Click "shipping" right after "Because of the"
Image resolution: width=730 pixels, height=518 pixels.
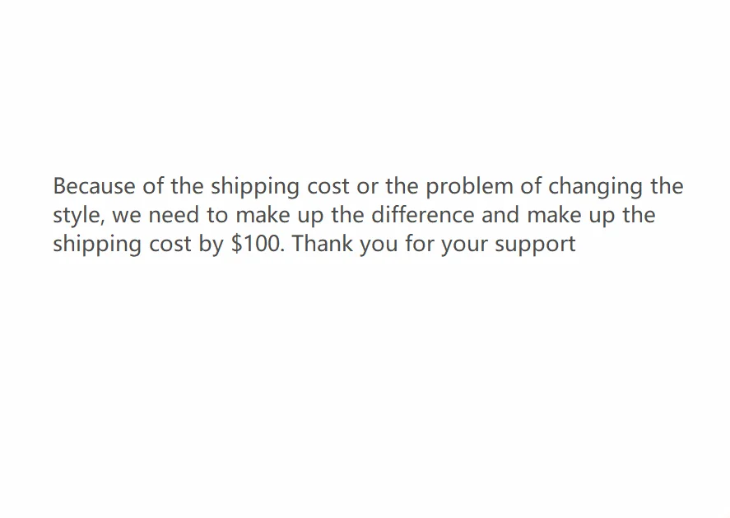pyautogui.click(x=255, y=187)
